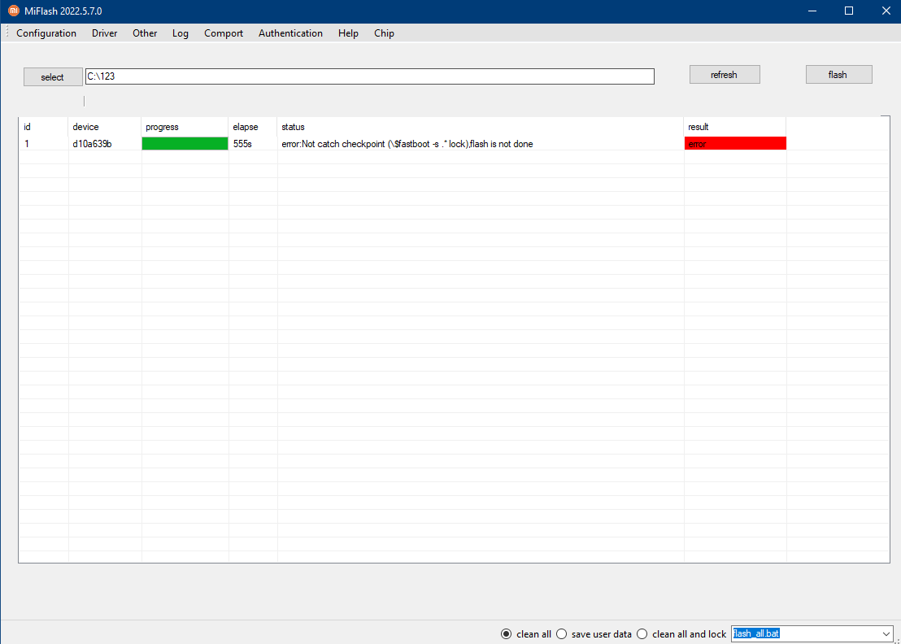Image resolution: width=901 pixels, height=644 pixels.
Task: Select the clean all radio button
Action: pyautogui.click(x=506, y=633)
